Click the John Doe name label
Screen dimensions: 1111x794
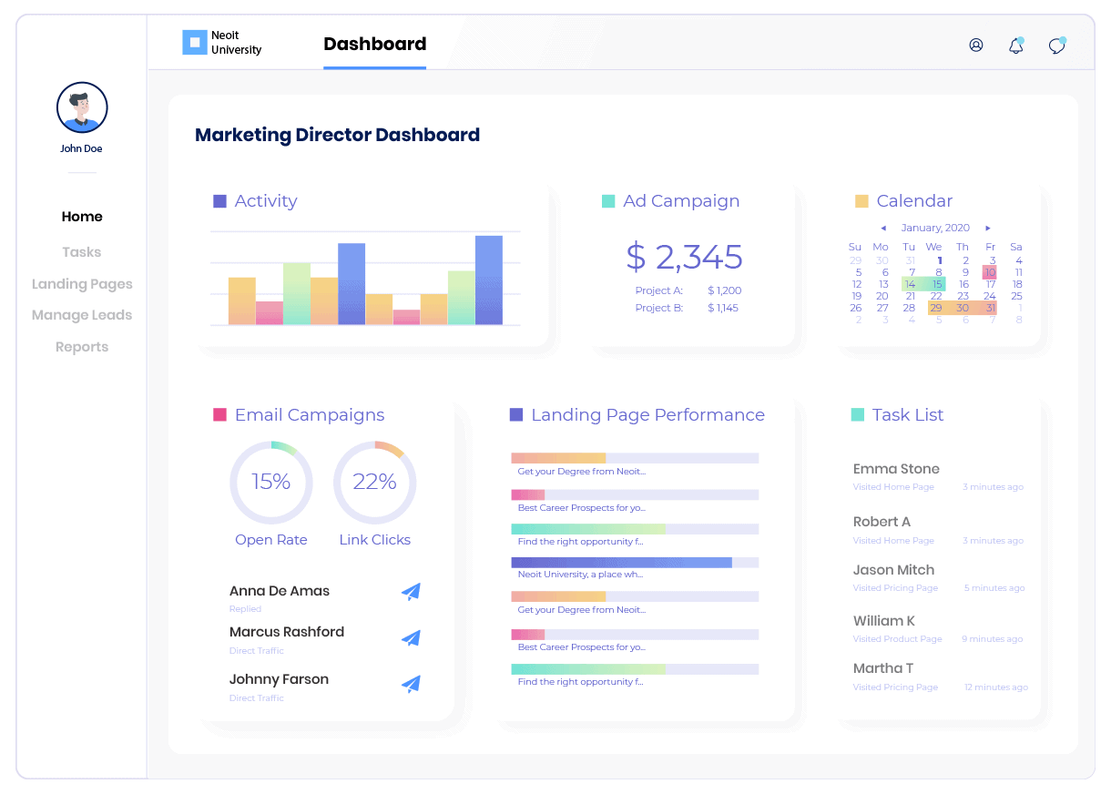point(82,148)
